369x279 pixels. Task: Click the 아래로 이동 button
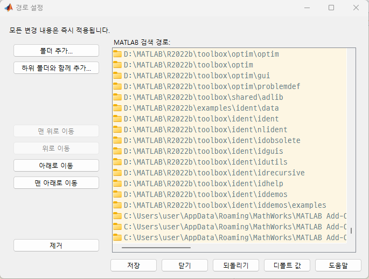tap(56, 165)
